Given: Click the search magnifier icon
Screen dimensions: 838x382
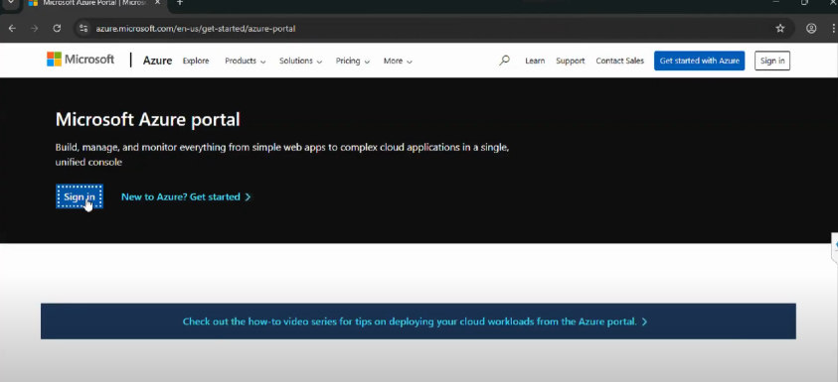Looking at the screenshot, I should pos(505,61).
